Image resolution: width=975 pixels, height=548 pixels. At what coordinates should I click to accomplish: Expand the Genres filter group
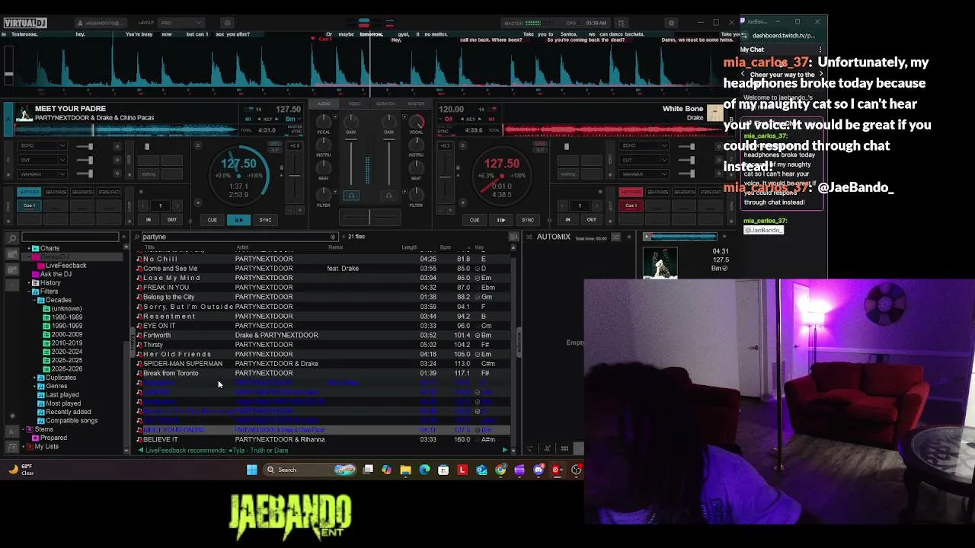tap(35, 387)
